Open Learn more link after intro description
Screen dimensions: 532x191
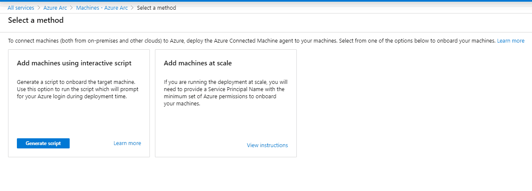tap(510, 41)
